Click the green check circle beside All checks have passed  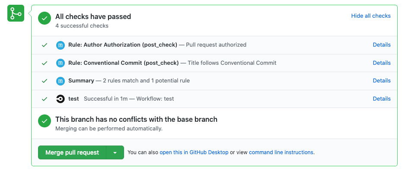45,19
